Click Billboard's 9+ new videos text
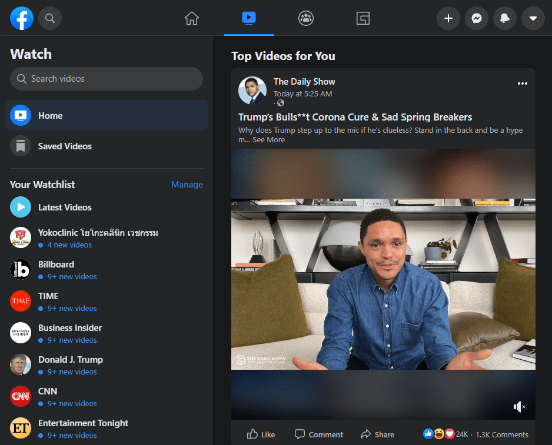The image size is (552, 445). click(x=72, y=276)
